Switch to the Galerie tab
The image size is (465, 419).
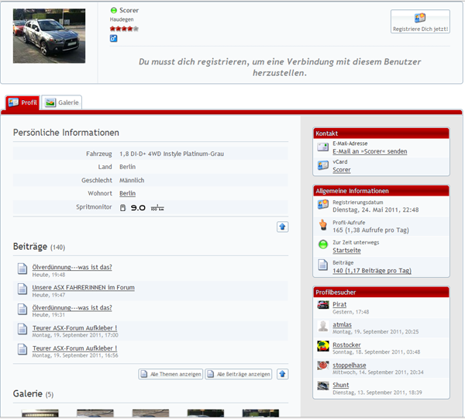[61, 102]
